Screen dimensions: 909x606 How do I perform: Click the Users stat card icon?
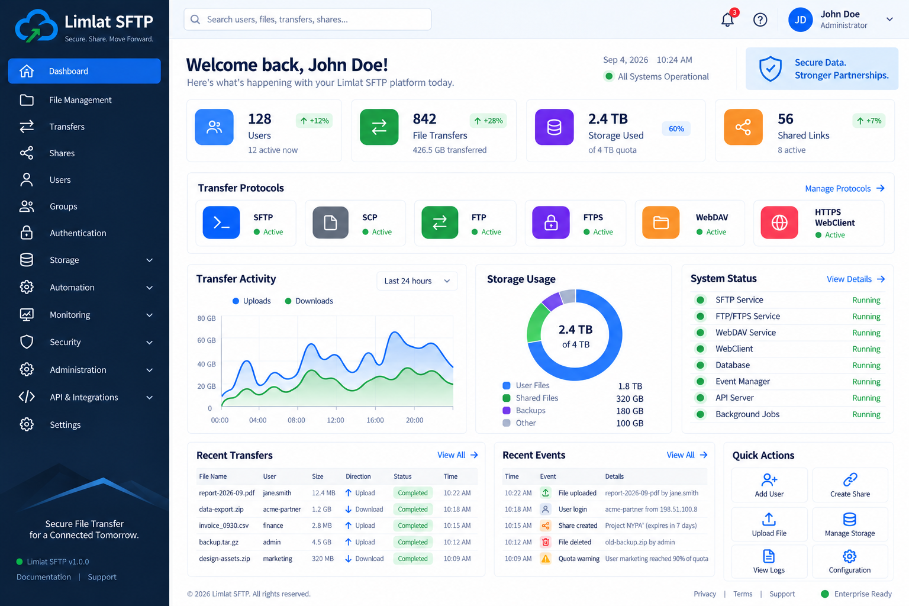point(214,127)
